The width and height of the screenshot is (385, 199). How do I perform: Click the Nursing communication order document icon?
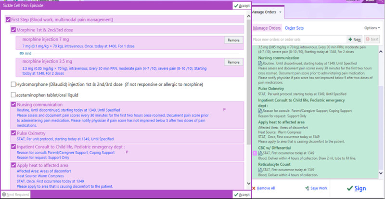point(260,63)
